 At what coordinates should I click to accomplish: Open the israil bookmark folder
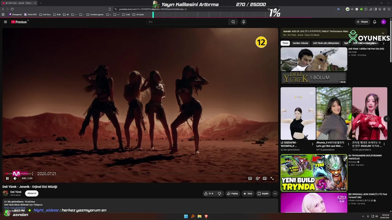pos(126,14)
